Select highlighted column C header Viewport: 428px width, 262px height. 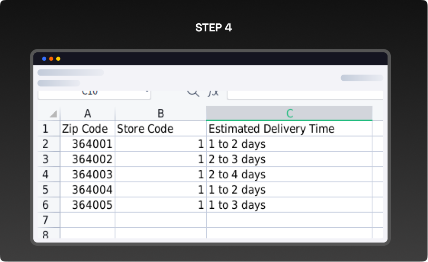[289, 114]
